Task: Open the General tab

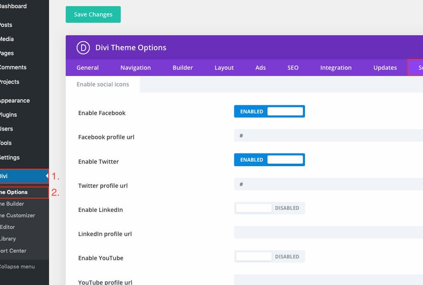Action: pos(87,67)
